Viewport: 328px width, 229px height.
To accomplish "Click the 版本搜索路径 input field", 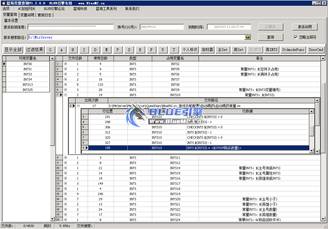I will tap(135, 37).
